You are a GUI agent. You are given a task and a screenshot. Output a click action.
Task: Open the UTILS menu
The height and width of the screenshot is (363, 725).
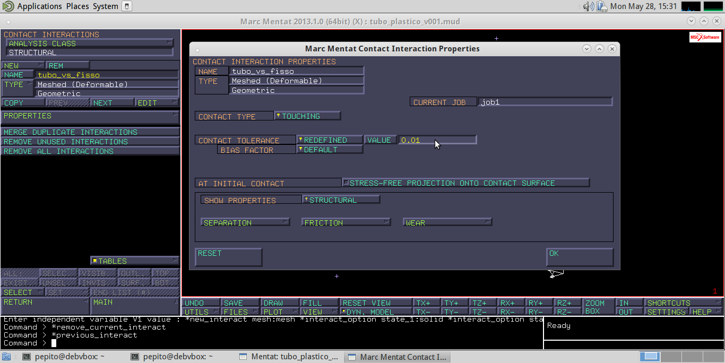click(201, 312)
